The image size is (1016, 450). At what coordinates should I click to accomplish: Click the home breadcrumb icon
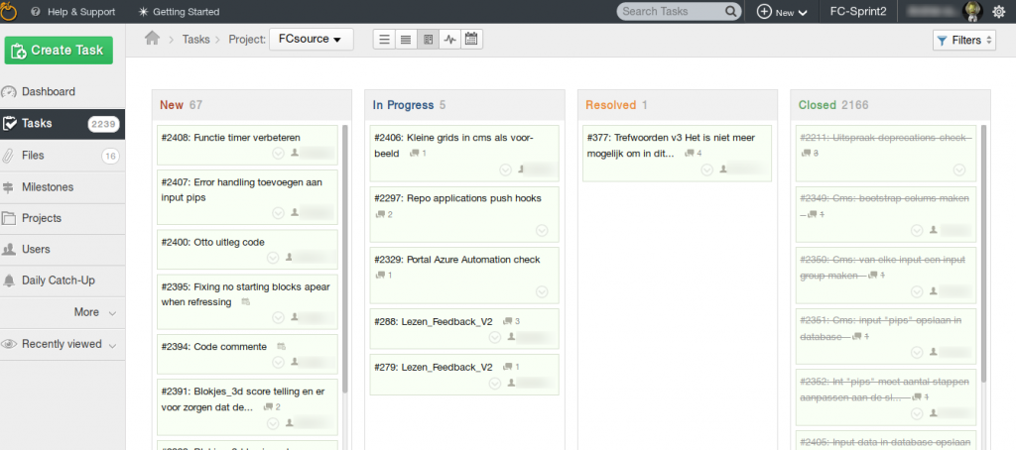pyautogui.click(x=152, y=39)
